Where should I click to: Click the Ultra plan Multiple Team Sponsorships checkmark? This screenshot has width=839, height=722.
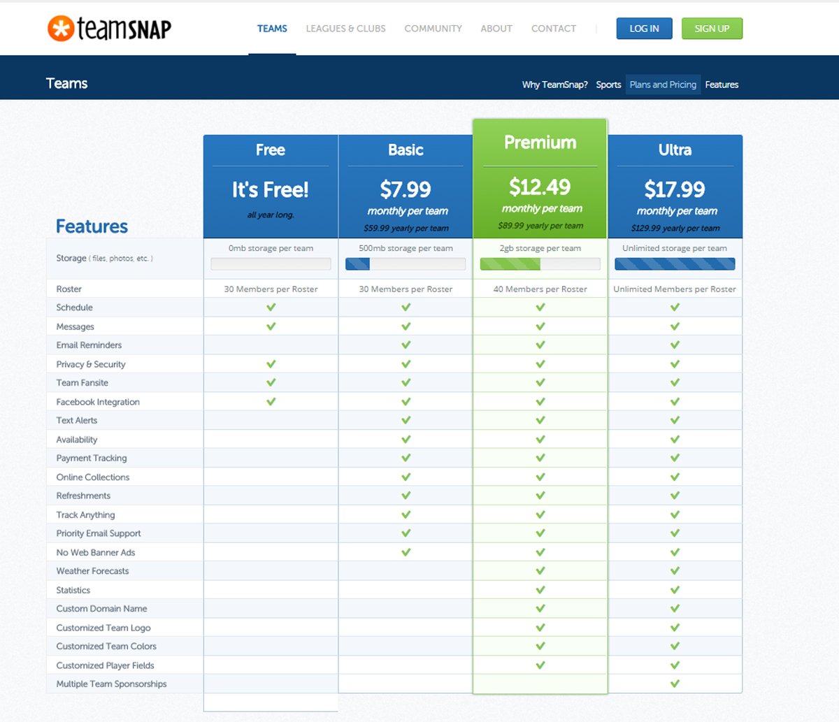pyautogui.click(x=675, y=684)
